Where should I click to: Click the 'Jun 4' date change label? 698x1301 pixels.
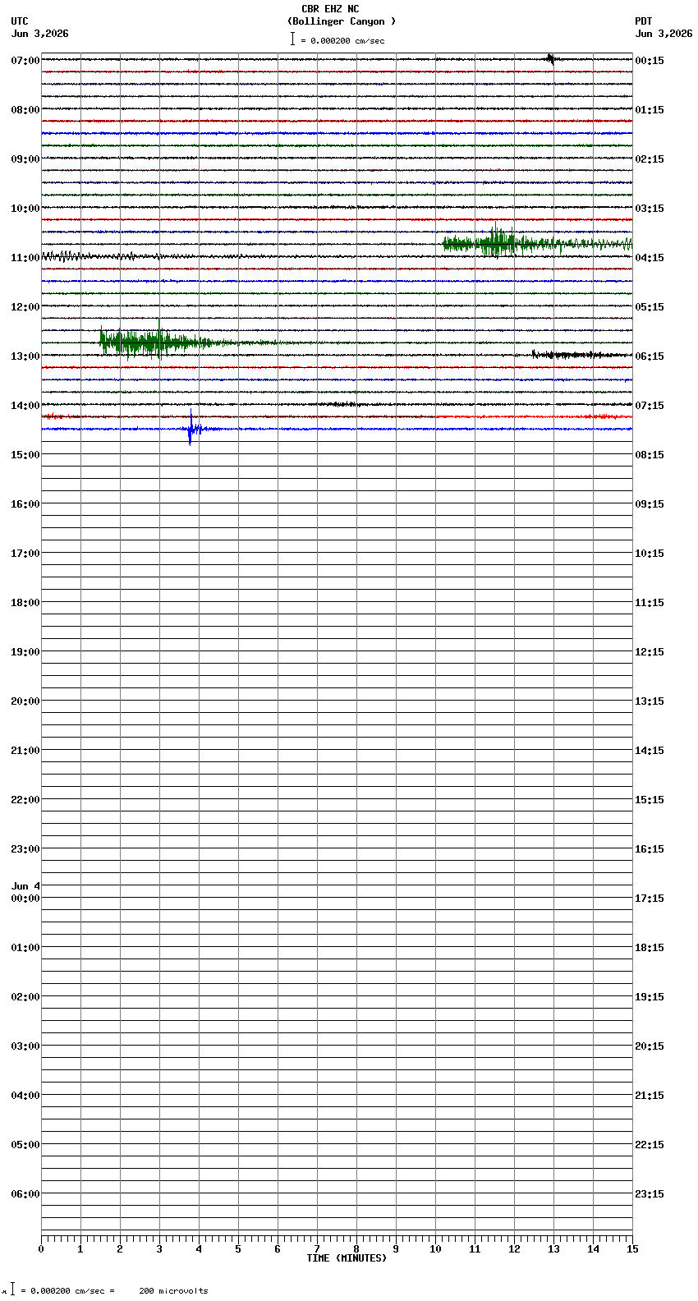point(25,886)
